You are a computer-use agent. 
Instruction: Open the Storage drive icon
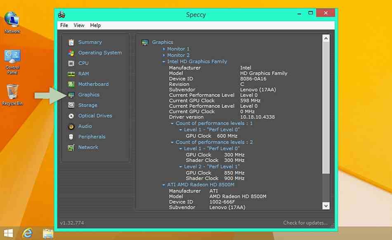click(71, 105)
